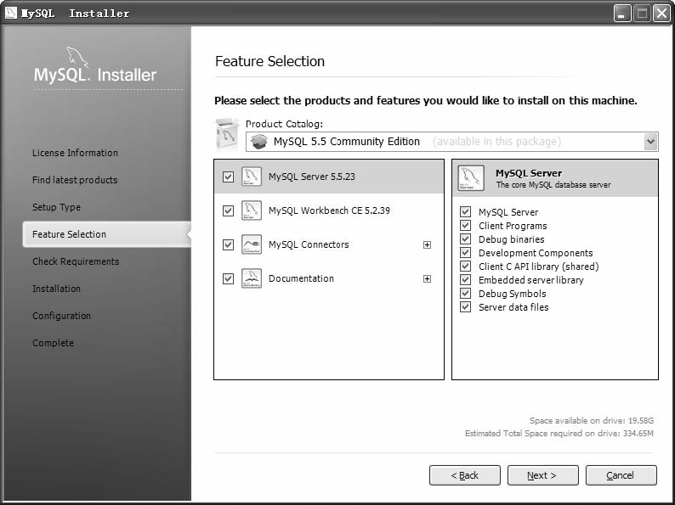Toggle Development Components checkbox
The height and width of the screenshot is (505, 675).
[x=465, y=252]
